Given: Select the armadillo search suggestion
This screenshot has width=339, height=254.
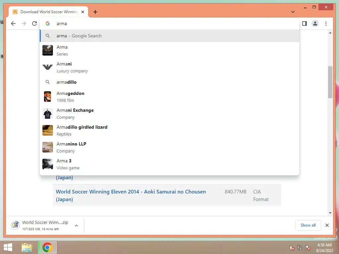Looking at the screenshot, I should pos(170,82).
